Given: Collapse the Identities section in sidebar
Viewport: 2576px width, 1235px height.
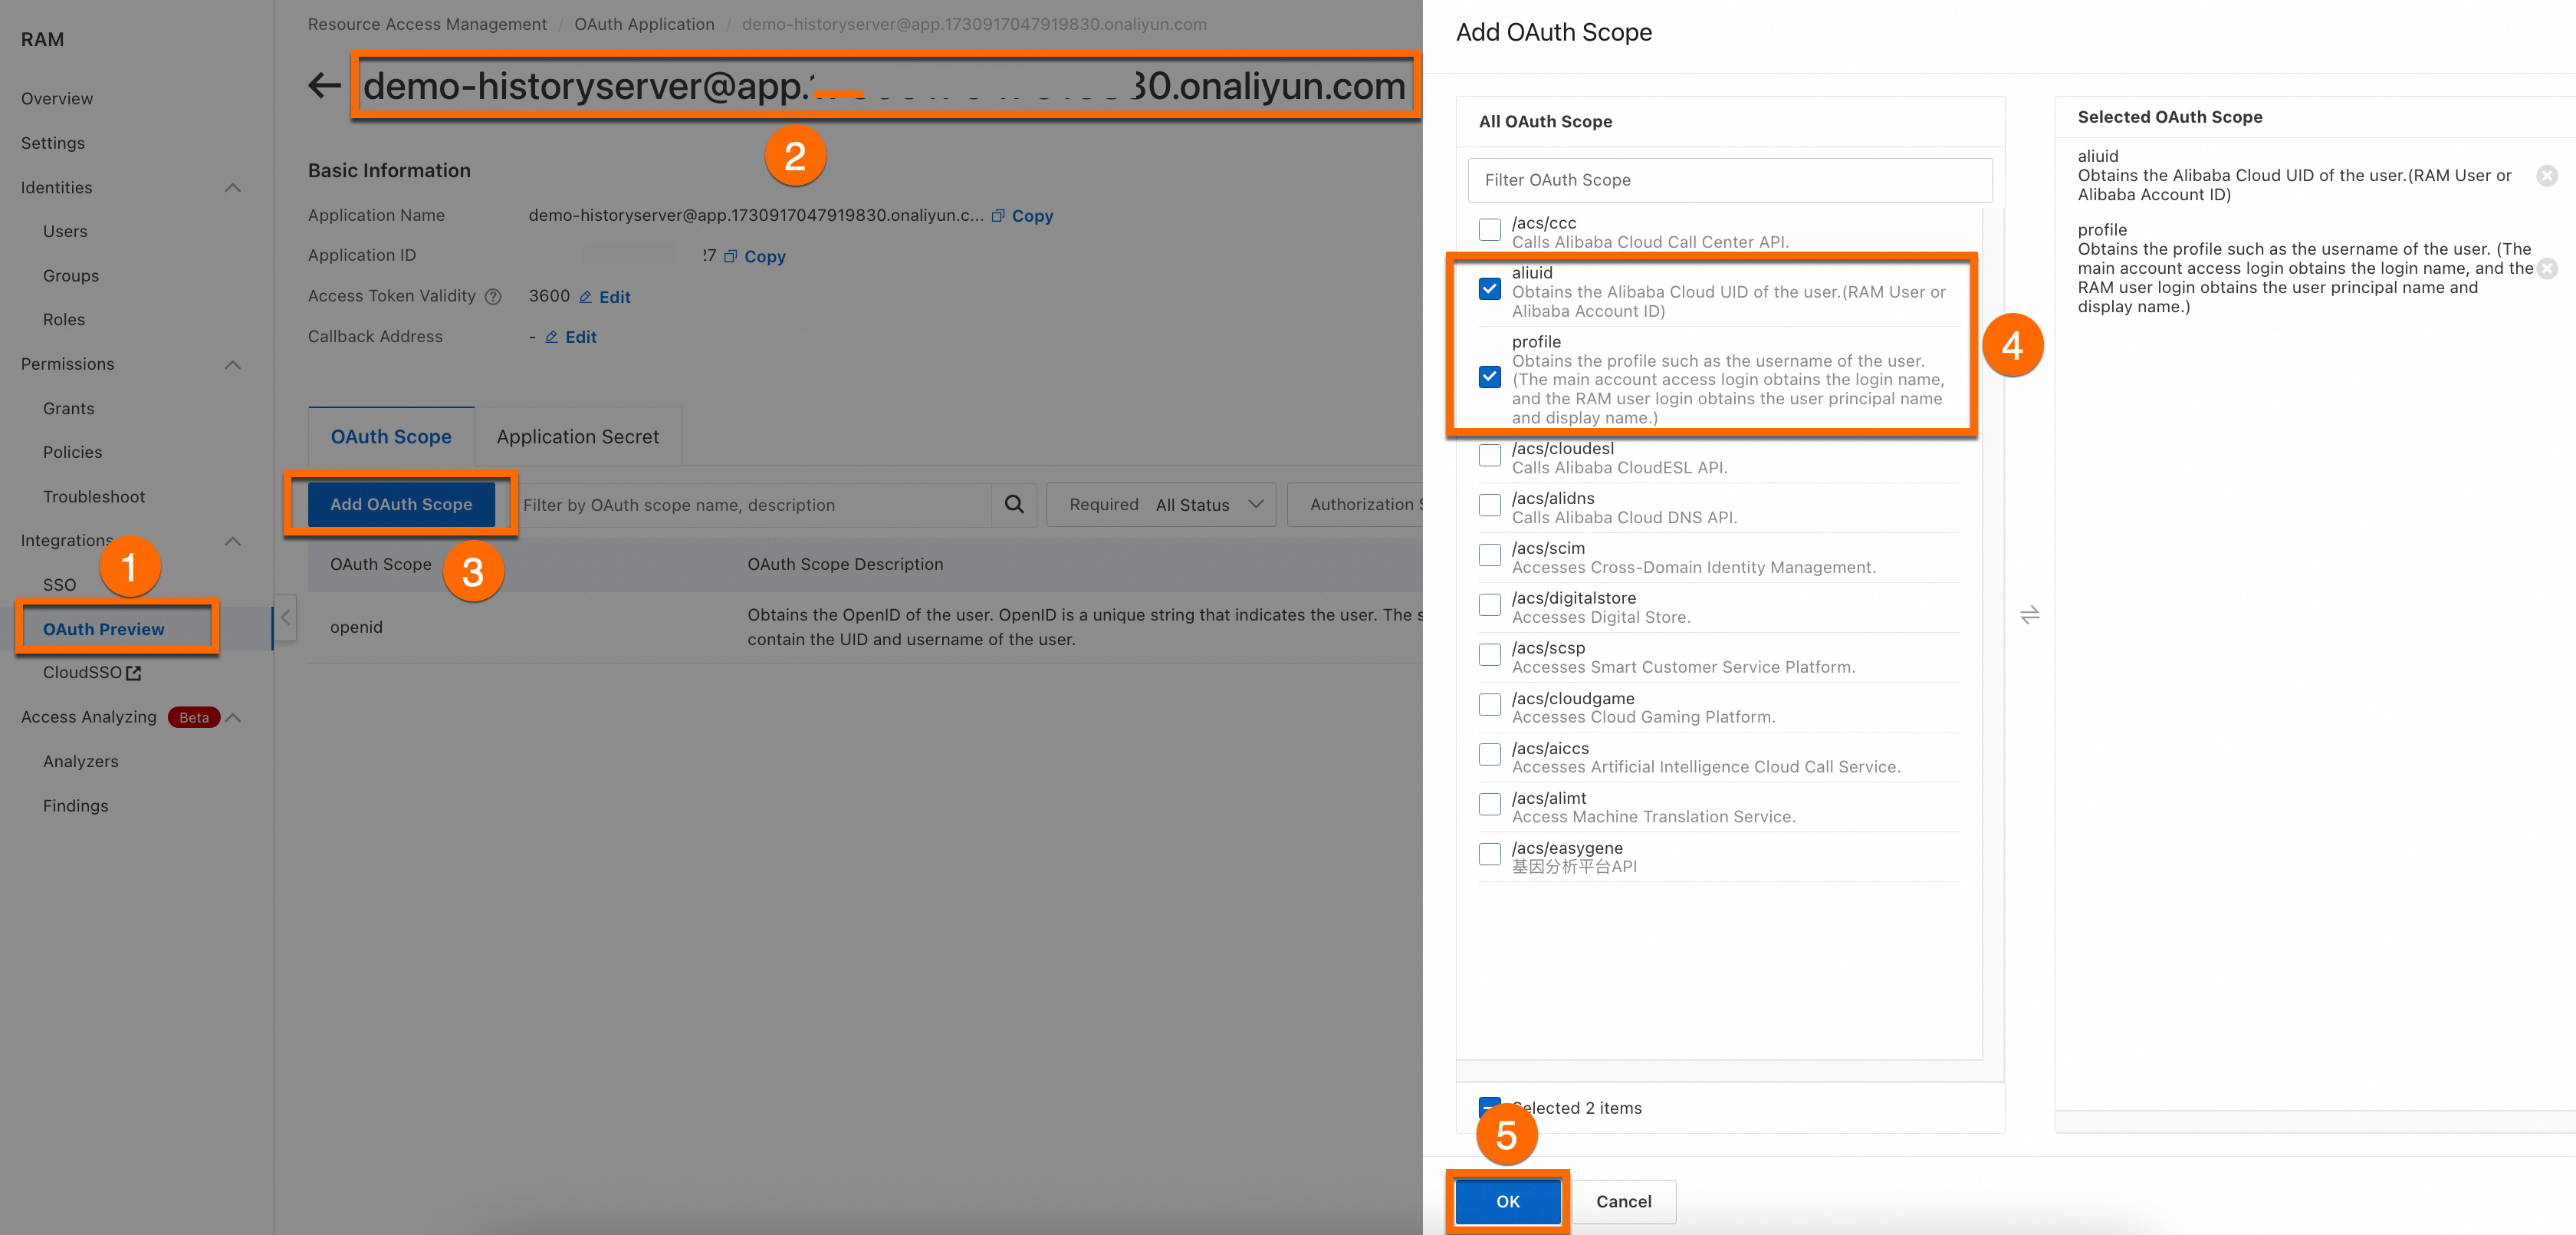Looking at the screenshot, I should pos(232,188).
